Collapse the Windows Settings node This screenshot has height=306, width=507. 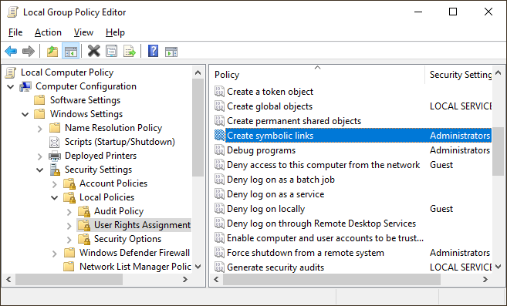(25, 114)
